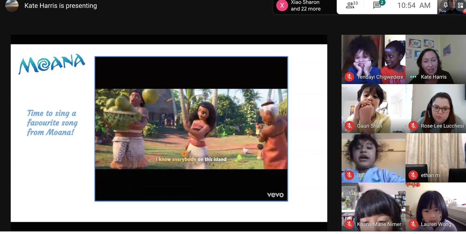Screen dimensions: 466x234
Task: Click the vevo logo on the video
Action: (x=275, y=195)
